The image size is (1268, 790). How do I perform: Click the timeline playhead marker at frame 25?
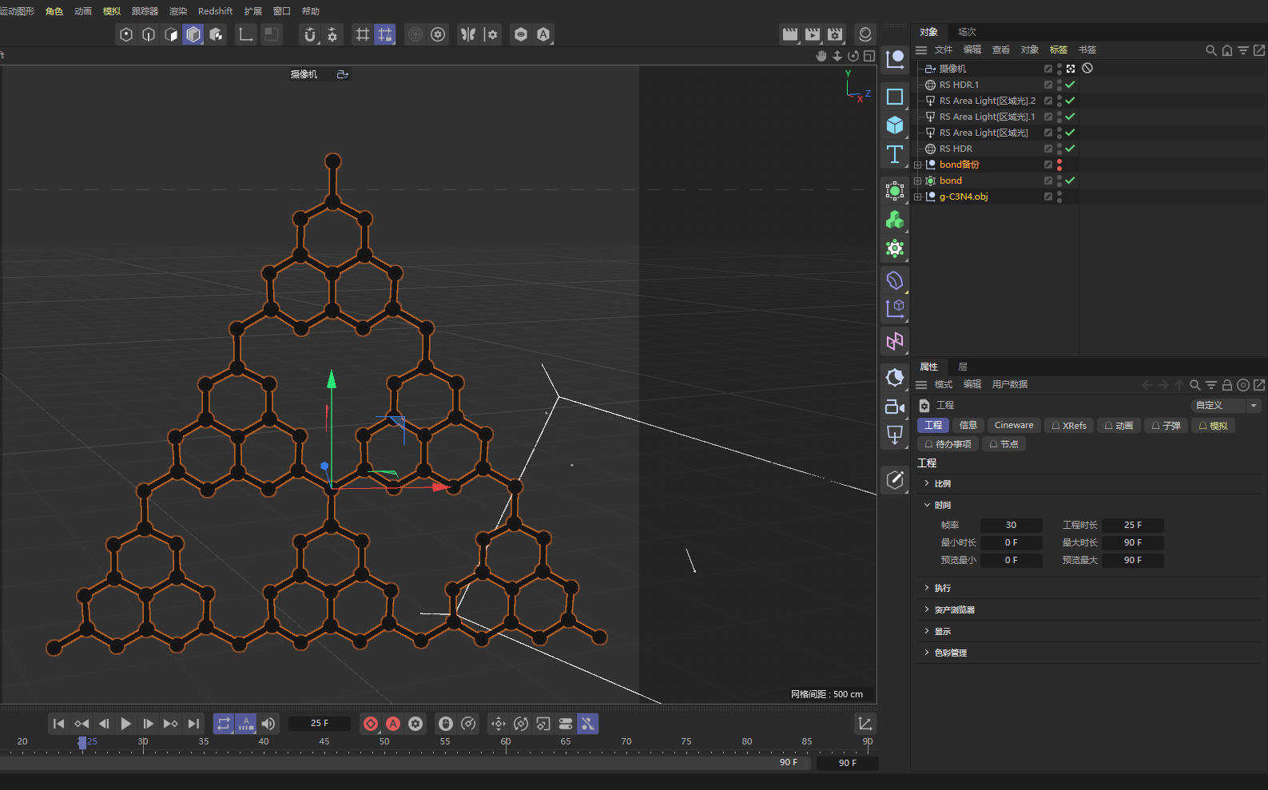click(82, 743)
